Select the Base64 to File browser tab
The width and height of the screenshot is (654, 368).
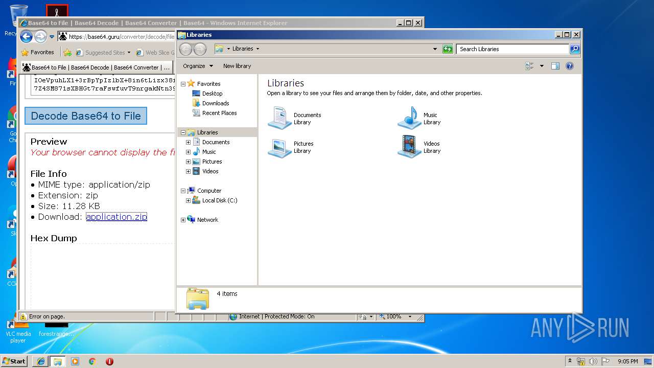(x=96, y=67)
